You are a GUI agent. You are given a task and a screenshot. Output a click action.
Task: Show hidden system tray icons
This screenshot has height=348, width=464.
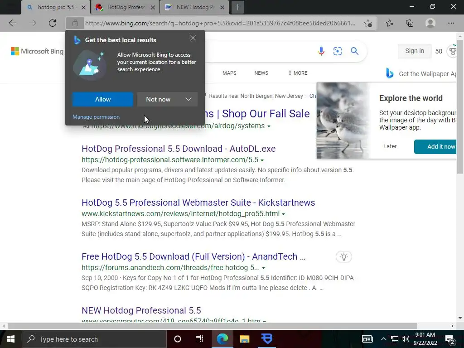pyautogui.click(x=383, y=339)
